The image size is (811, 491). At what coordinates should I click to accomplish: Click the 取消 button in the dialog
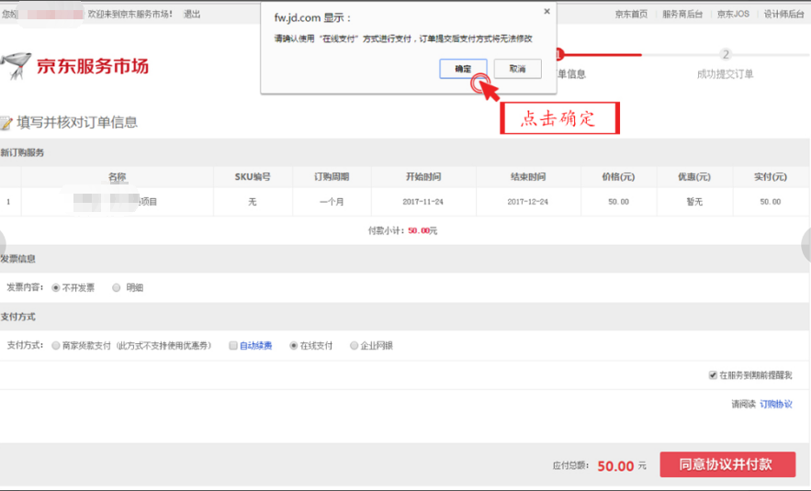pos(517,69)
